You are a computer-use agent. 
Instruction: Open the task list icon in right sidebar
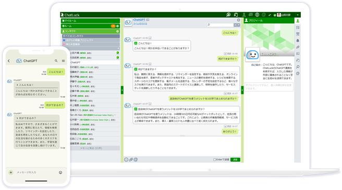(x=298, y=28)
